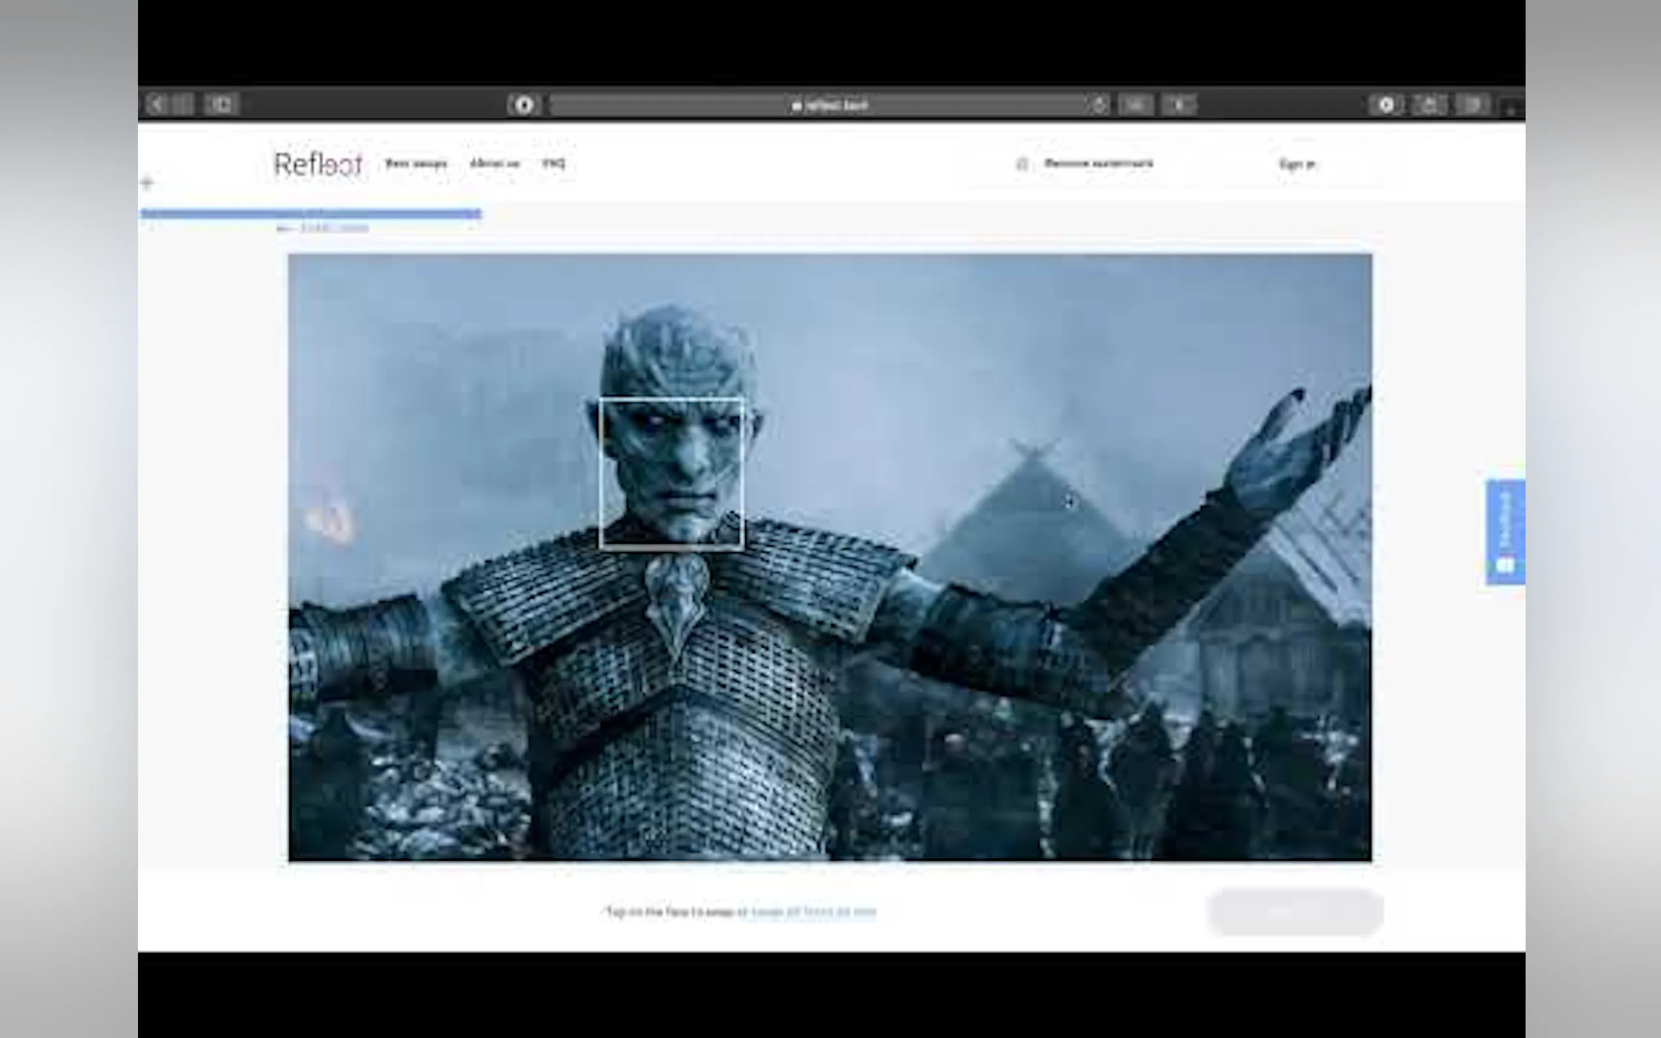The image size is (1661, 1038).
Task: Open the FAQ page
Action: coord(553,163)
